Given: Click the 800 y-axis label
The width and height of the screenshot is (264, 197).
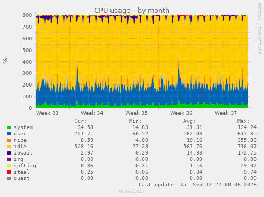Looking at the screenshot, I should 27,15.
